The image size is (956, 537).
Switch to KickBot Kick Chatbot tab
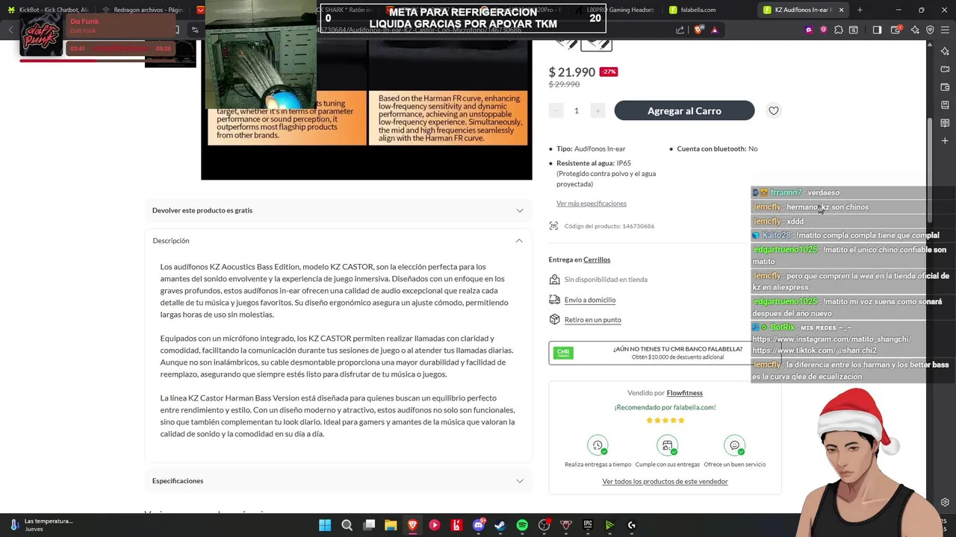click(x=49, y=10)
